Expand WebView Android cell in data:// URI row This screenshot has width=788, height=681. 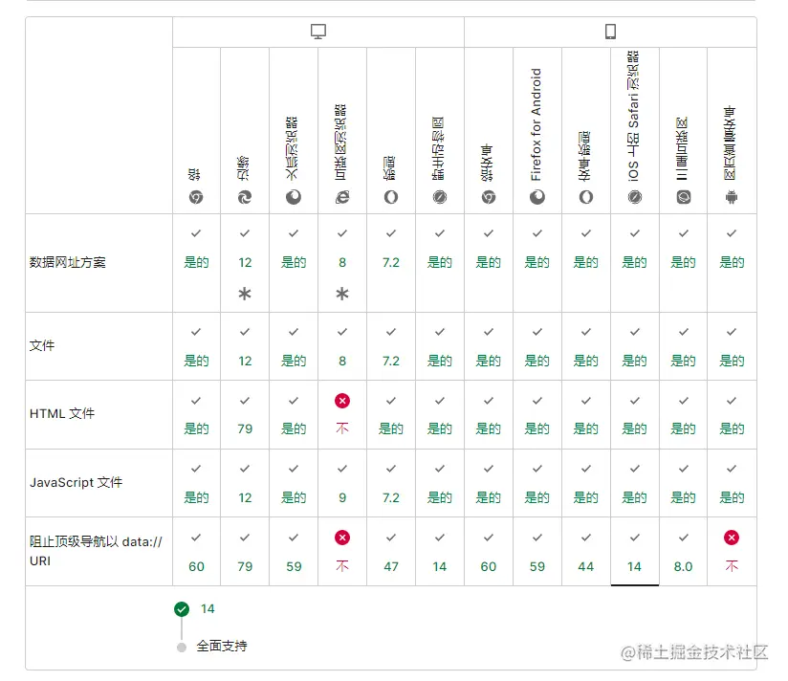pos(732,552)
